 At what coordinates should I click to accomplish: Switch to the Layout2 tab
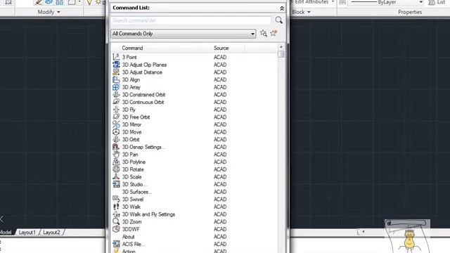point(51,233)
